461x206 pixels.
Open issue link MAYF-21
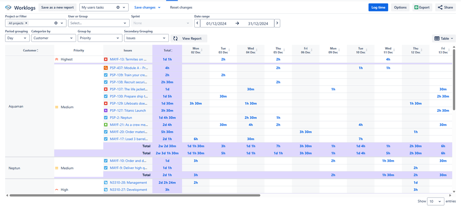pos(128,124)
